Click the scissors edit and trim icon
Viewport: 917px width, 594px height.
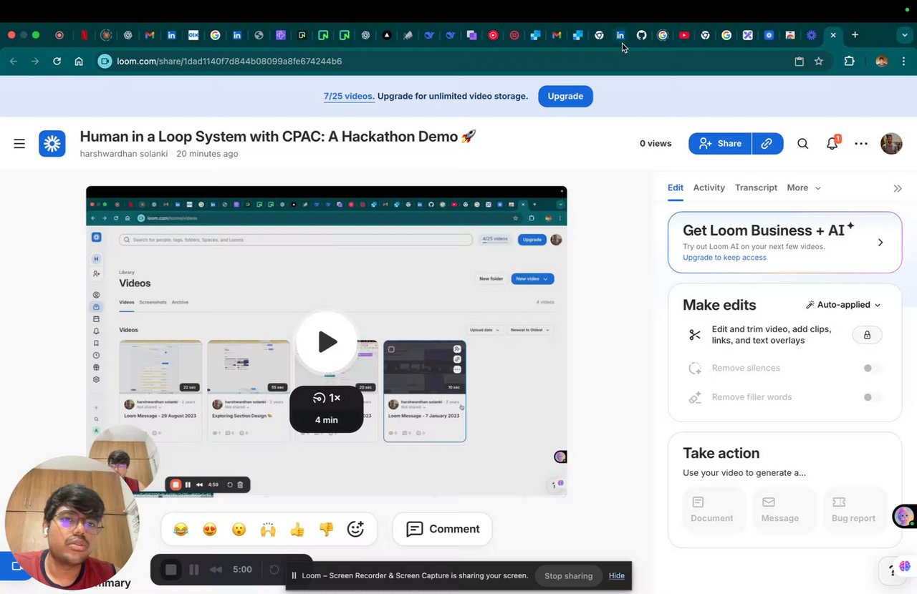(x=695, y=335)
